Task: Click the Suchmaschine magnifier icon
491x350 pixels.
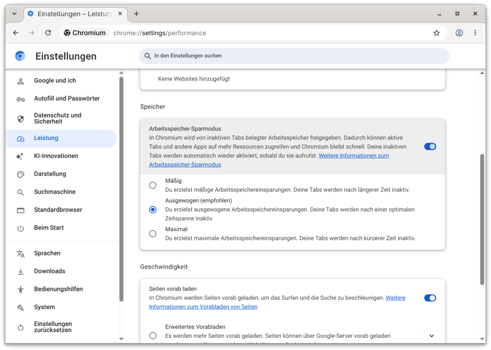Action: 20,192
